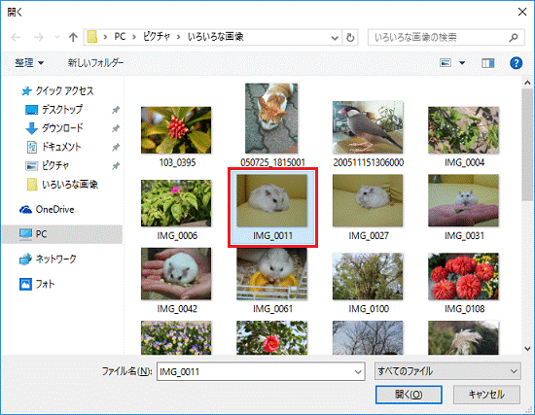Expand the ファイル名 dropdown arrow
This screenshot has width=535, height=415.
(358, 371)
